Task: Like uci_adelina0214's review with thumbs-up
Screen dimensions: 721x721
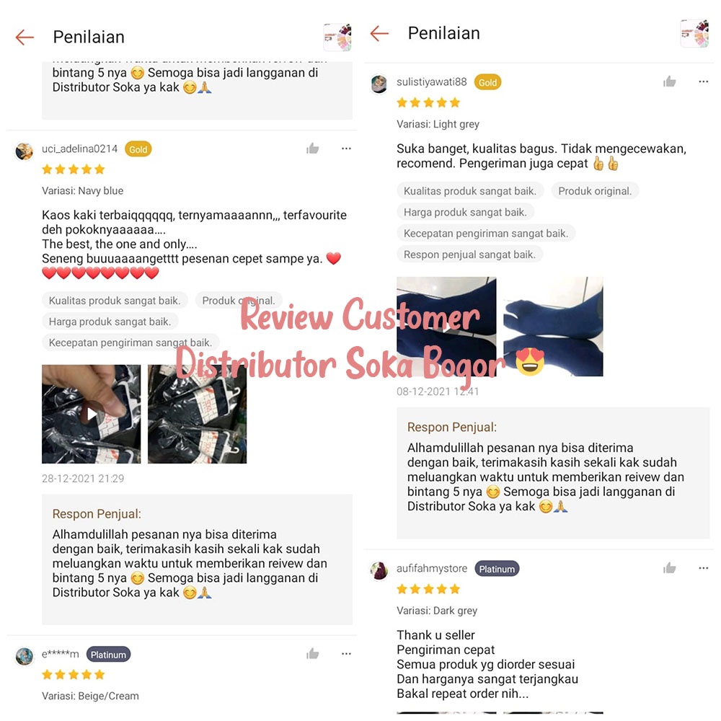Action: [313, 149]
